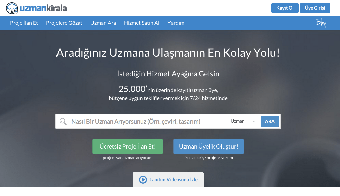The height and width of the screenshot is (196, 340).
Task: Open the Yardım menu
Action: pyautogui.click(x=176, y=23)
